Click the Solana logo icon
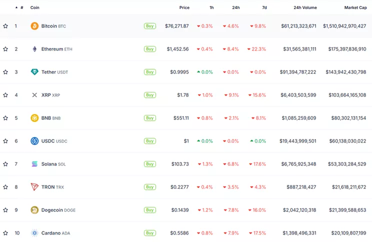This screenshot has width=372, height=242. tap(34, 164)
